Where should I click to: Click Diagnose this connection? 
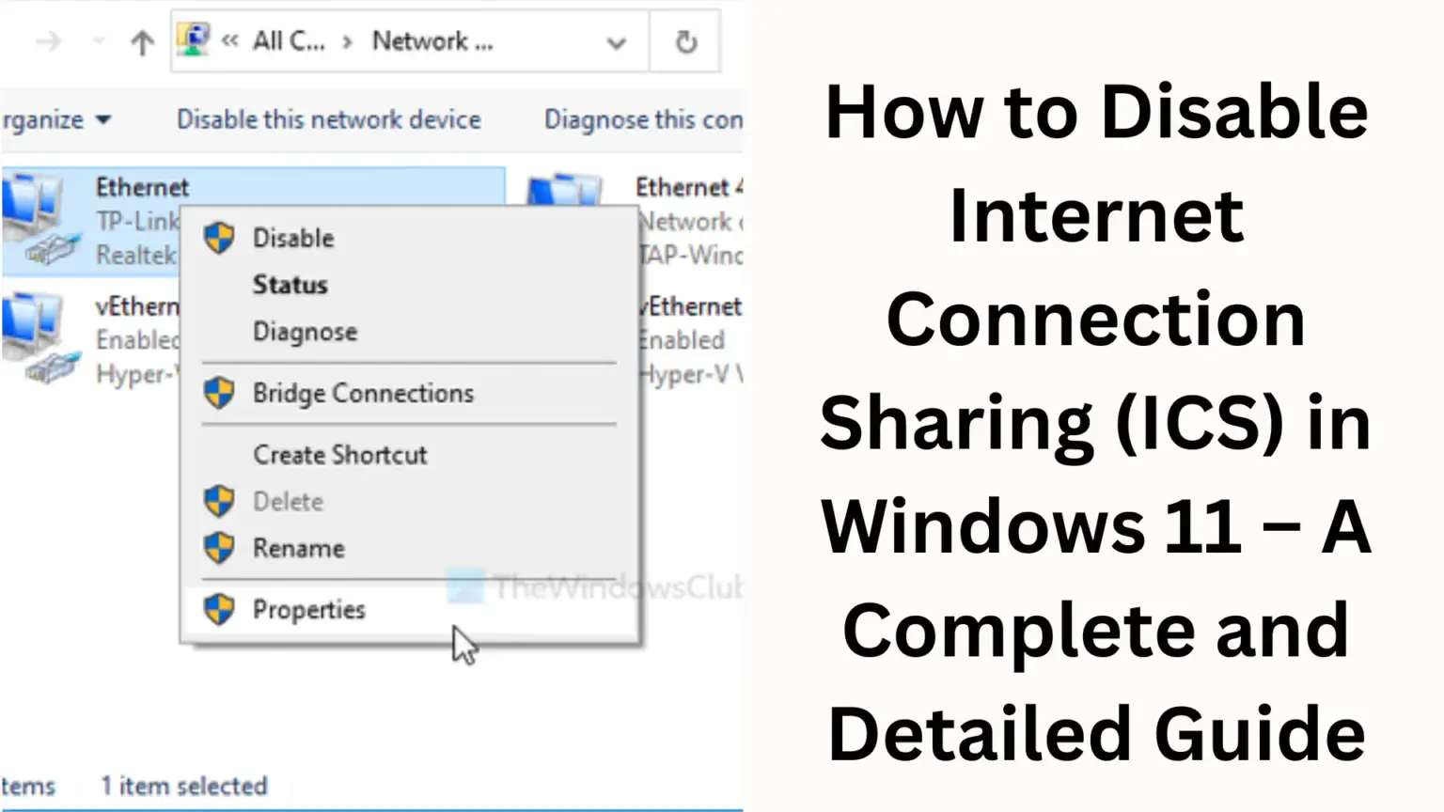point(641,119)
